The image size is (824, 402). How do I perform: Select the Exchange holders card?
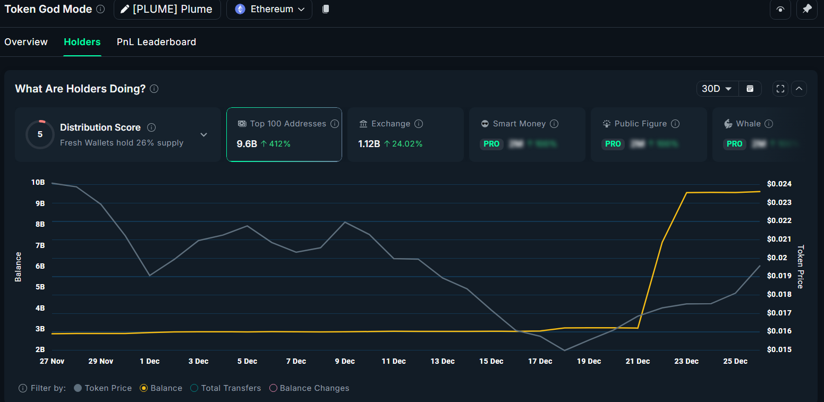405,134
